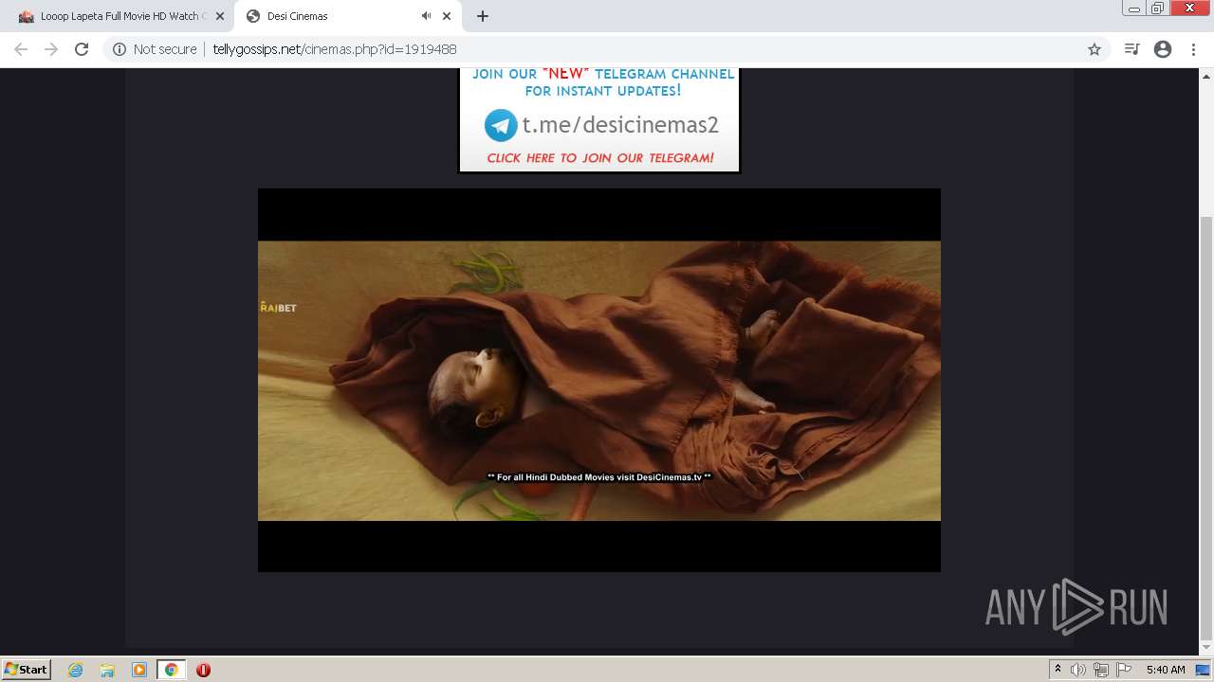Restore down the Chrome window
The height and width of the screenshot is (682, 1214).
click(1158, 9)
